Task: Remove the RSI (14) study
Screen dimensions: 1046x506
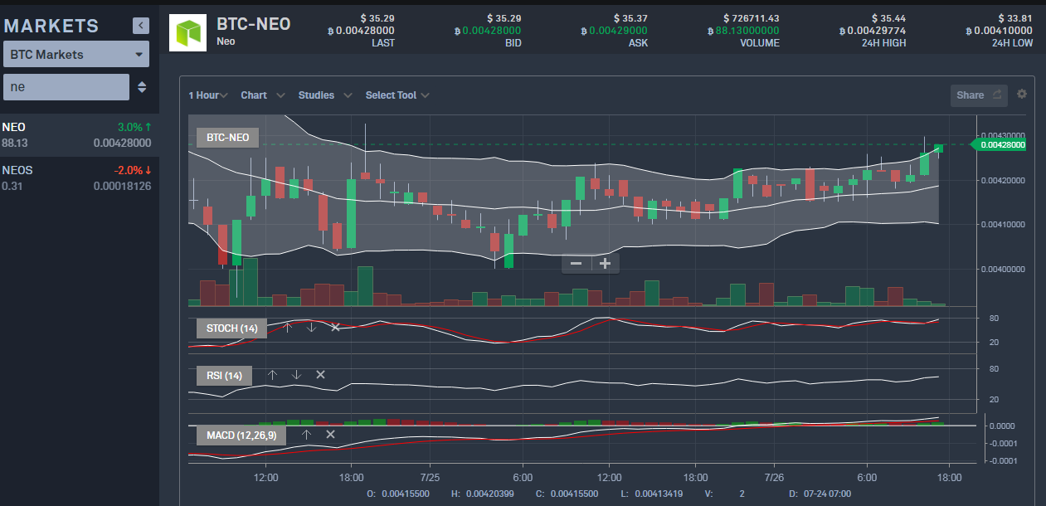Action: pos(320,375)
